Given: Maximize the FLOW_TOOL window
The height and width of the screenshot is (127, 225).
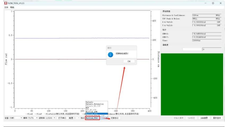Looking at the screenshot, I should point(213,3).
